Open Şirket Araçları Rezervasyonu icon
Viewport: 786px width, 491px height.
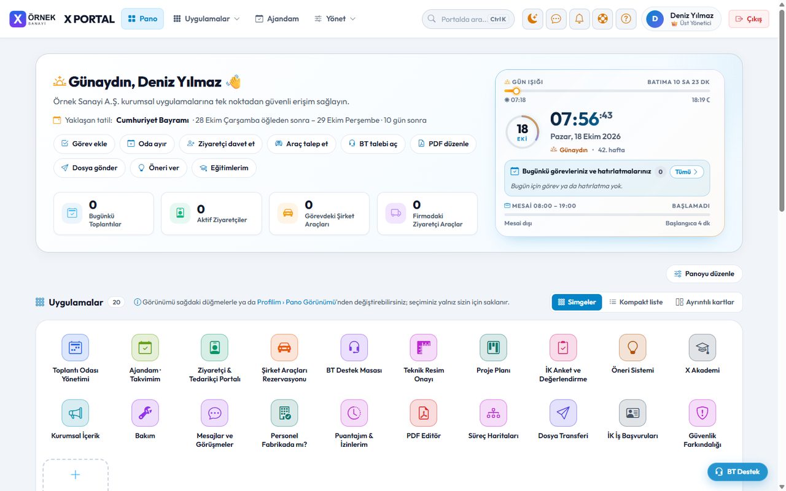point(284,347)
